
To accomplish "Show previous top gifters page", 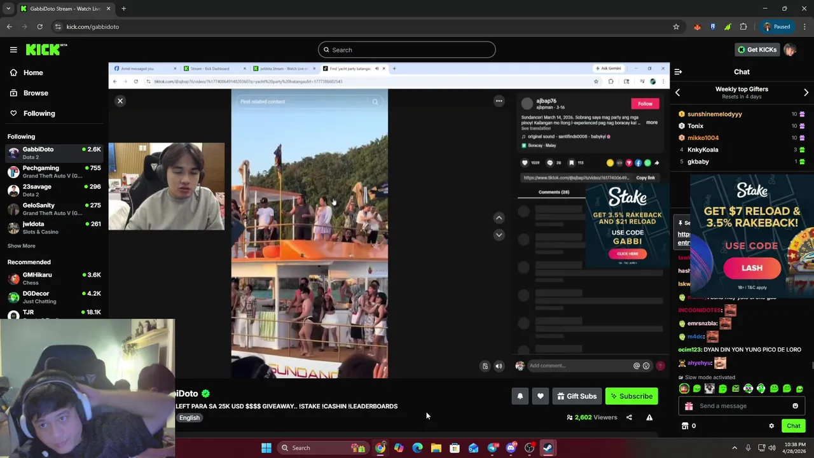I will click(677, 93).
